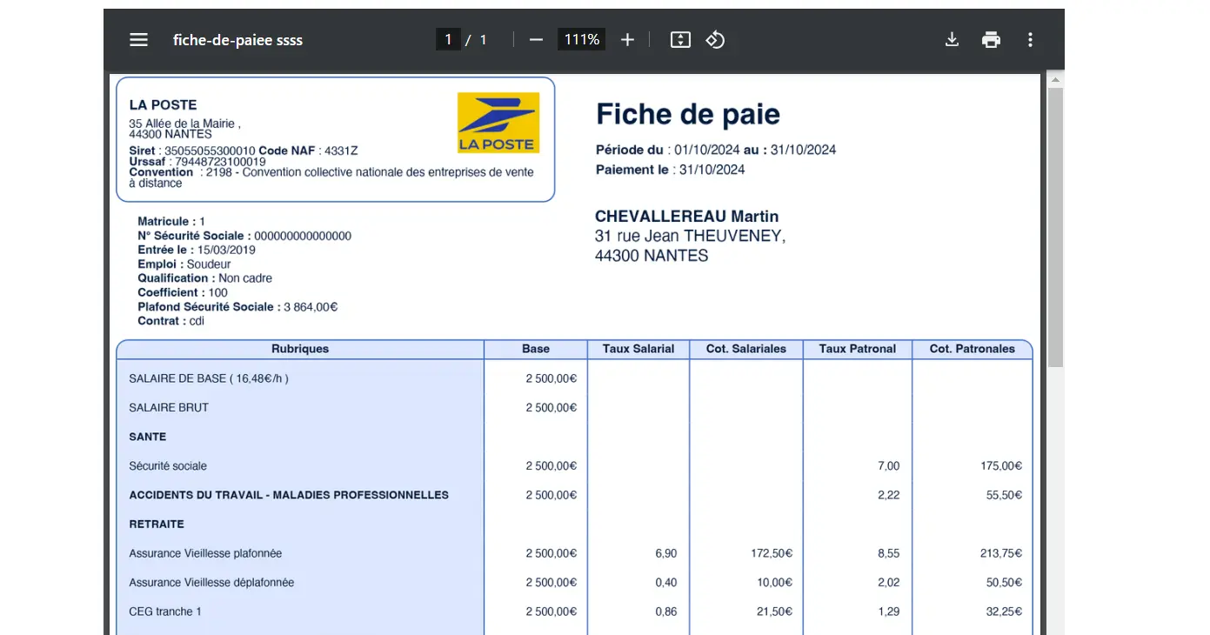Click the fiche-de-paiee ssss document title

click(x=237, y=40)
